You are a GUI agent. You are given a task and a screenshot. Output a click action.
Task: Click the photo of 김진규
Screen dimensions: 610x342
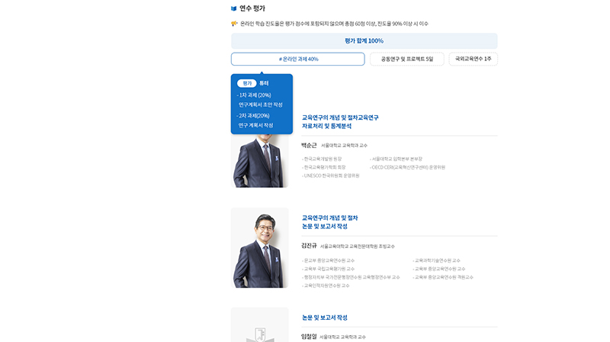pos(260,248)
